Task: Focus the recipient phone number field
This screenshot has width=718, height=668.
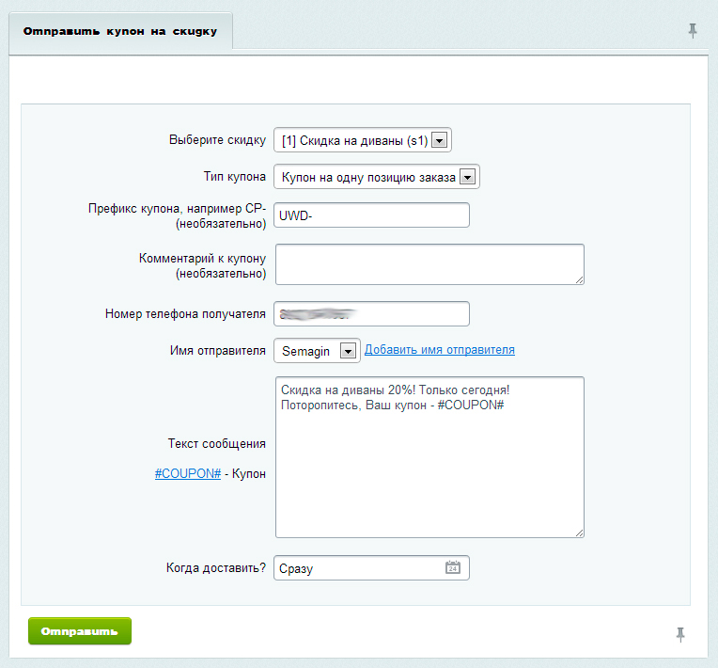Action: click(370, 314)
